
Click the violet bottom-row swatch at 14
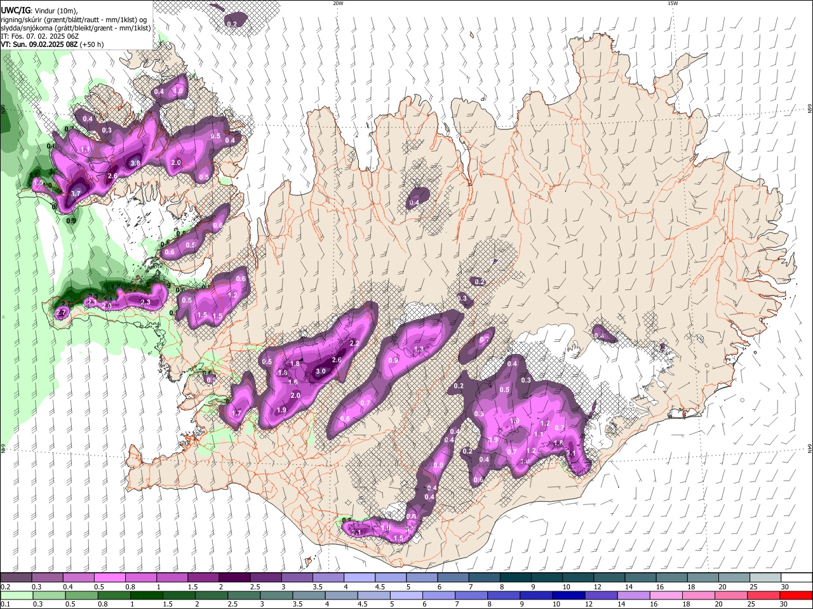click(x=634, y=595)
